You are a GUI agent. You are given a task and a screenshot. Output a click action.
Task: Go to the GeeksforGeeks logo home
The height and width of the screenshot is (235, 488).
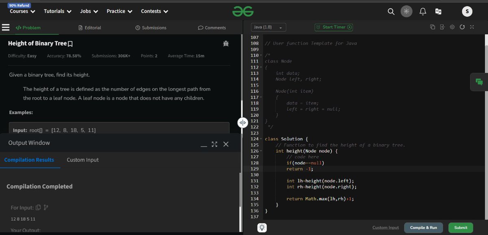(243, 11)
